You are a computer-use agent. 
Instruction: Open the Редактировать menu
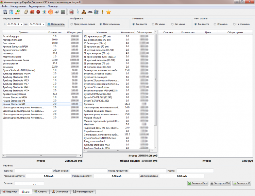click(x=37, y=6)
